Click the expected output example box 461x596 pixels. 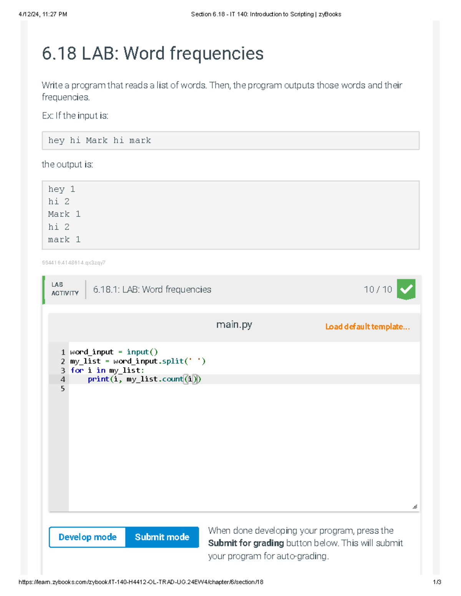point(230,214)
